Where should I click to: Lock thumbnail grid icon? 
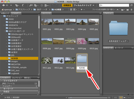pos(115,97)
